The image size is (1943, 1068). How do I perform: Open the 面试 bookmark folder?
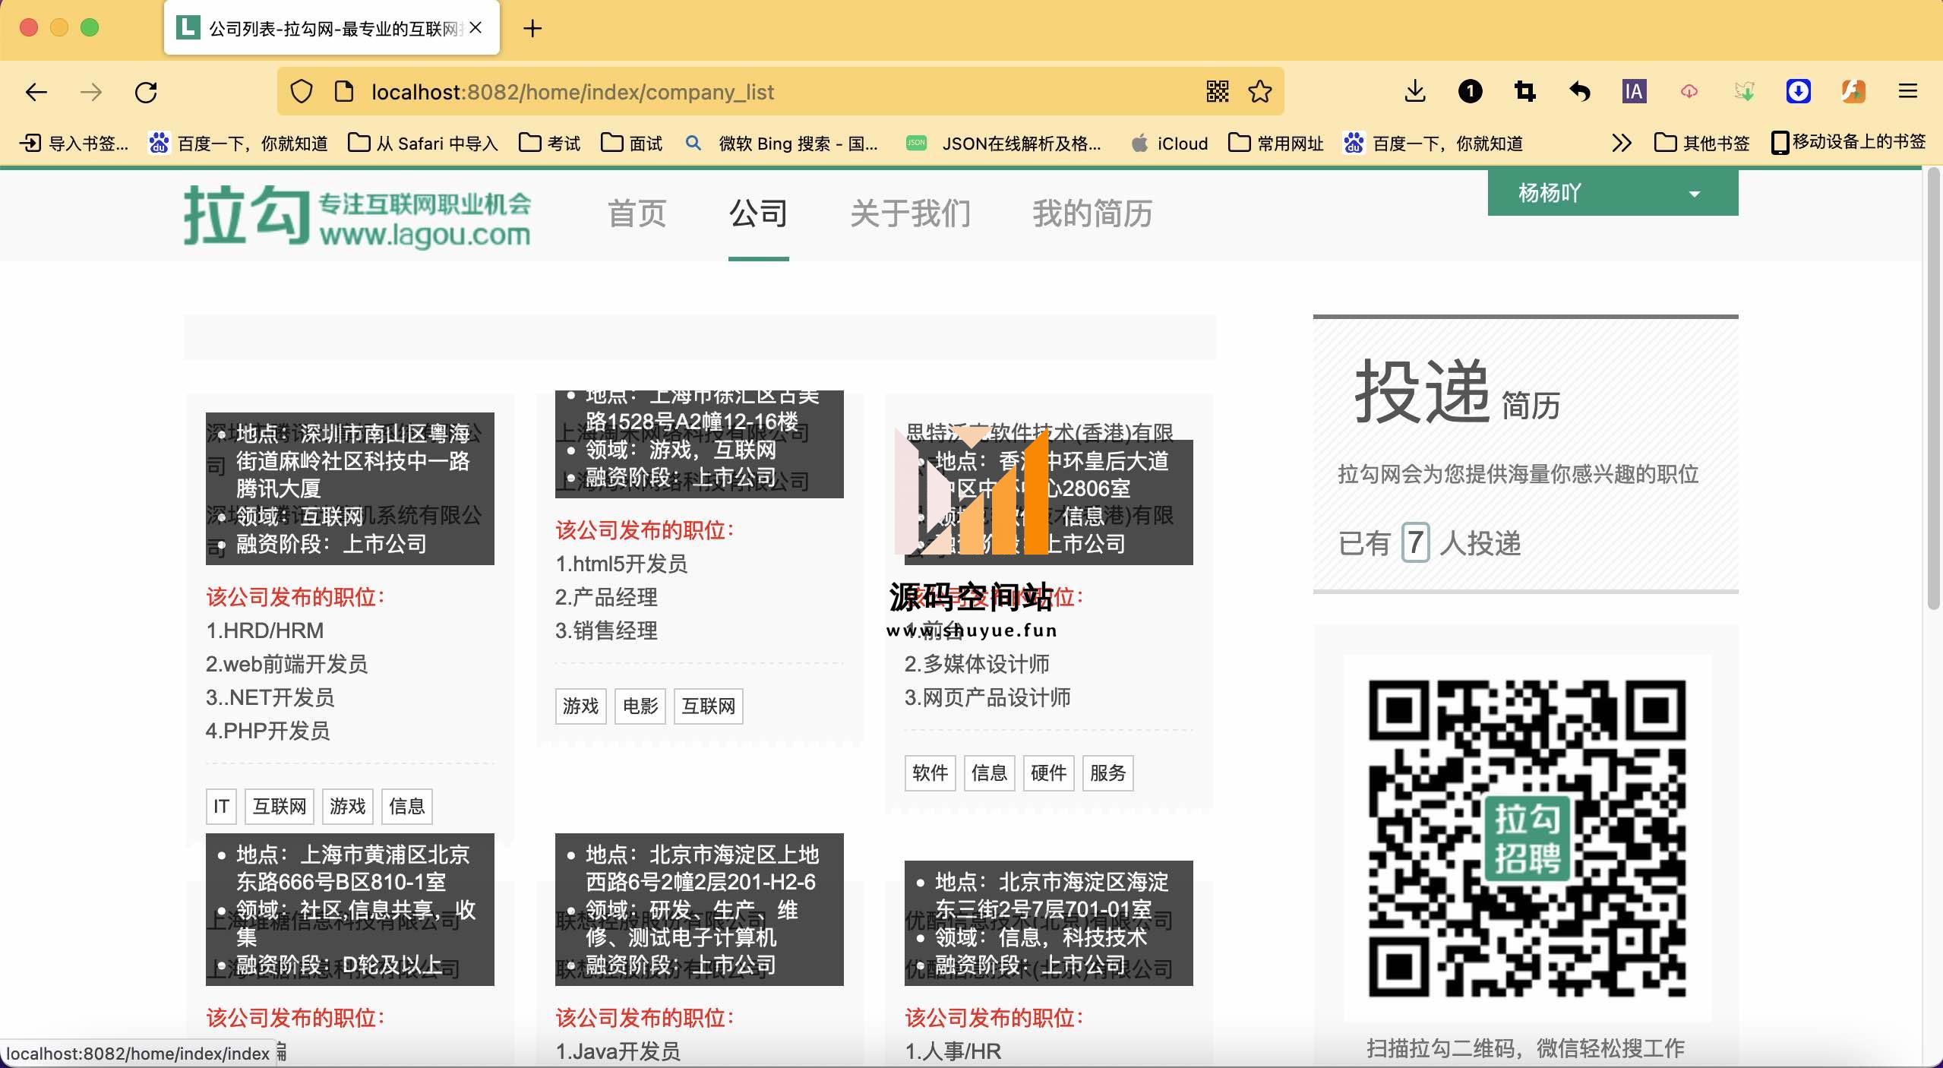click(x=631, y=143)
